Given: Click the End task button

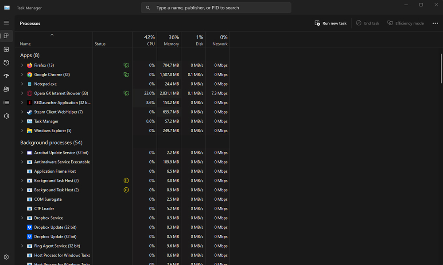Looking at the screenshot, I should [x=368, y=23].
